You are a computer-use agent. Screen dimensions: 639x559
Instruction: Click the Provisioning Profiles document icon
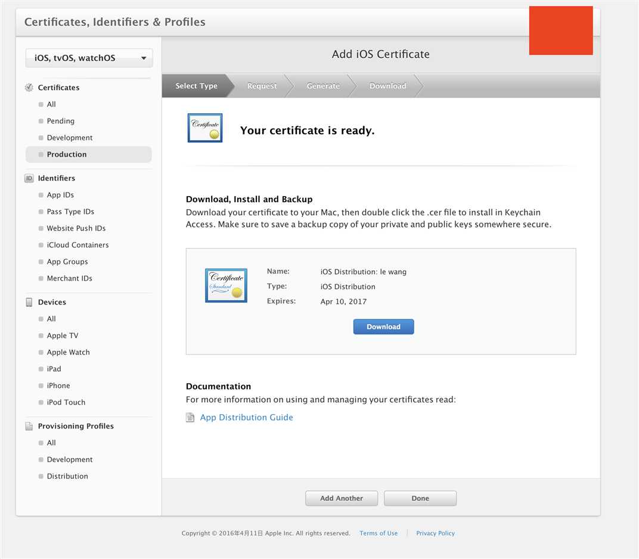pyautogui.click(x=29, y=426)
